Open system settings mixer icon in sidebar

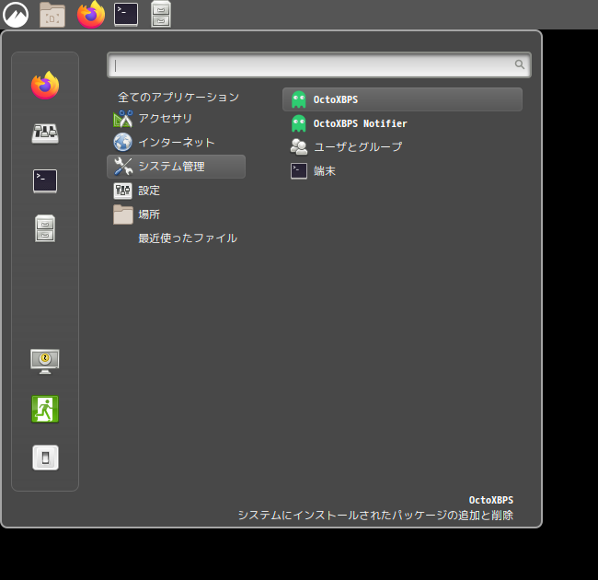coord(45,133)
